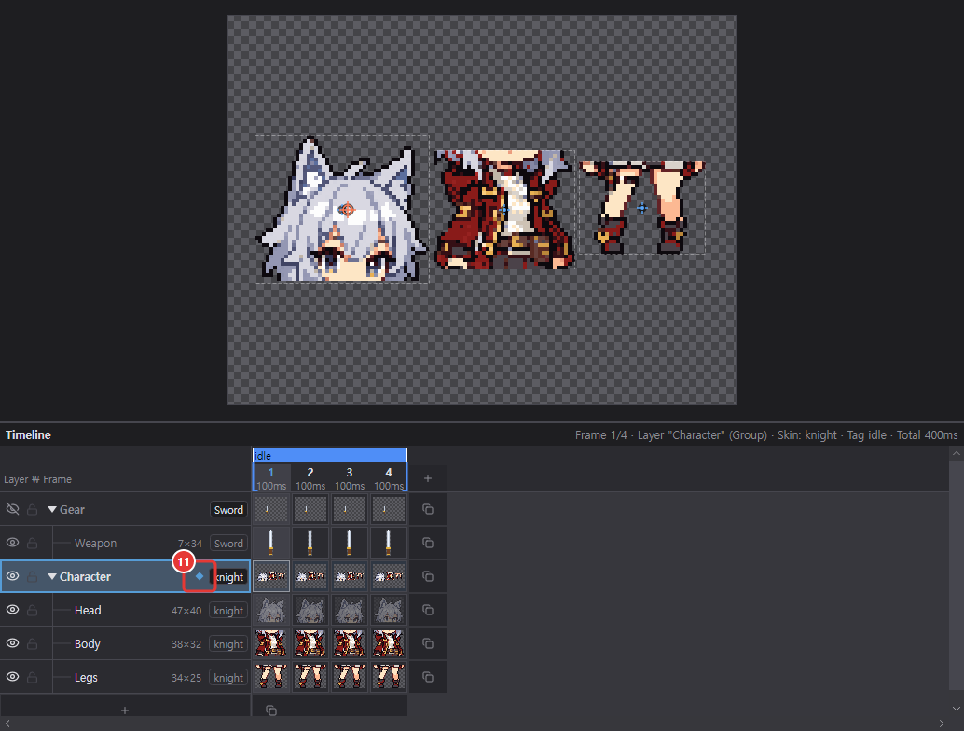This screenshot has height=731, width=964.
Task: Click the blue diamond icon on Character
Action: pyautogui.click(x=200, y=576)
